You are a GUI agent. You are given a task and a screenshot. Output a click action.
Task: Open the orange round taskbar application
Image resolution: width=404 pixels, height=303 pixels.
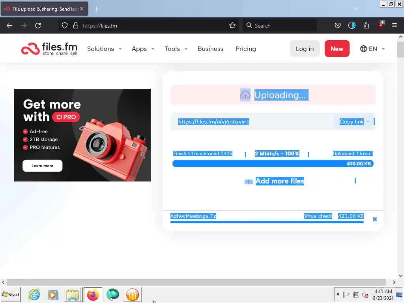pyautogui.click(x=133, y=294)
